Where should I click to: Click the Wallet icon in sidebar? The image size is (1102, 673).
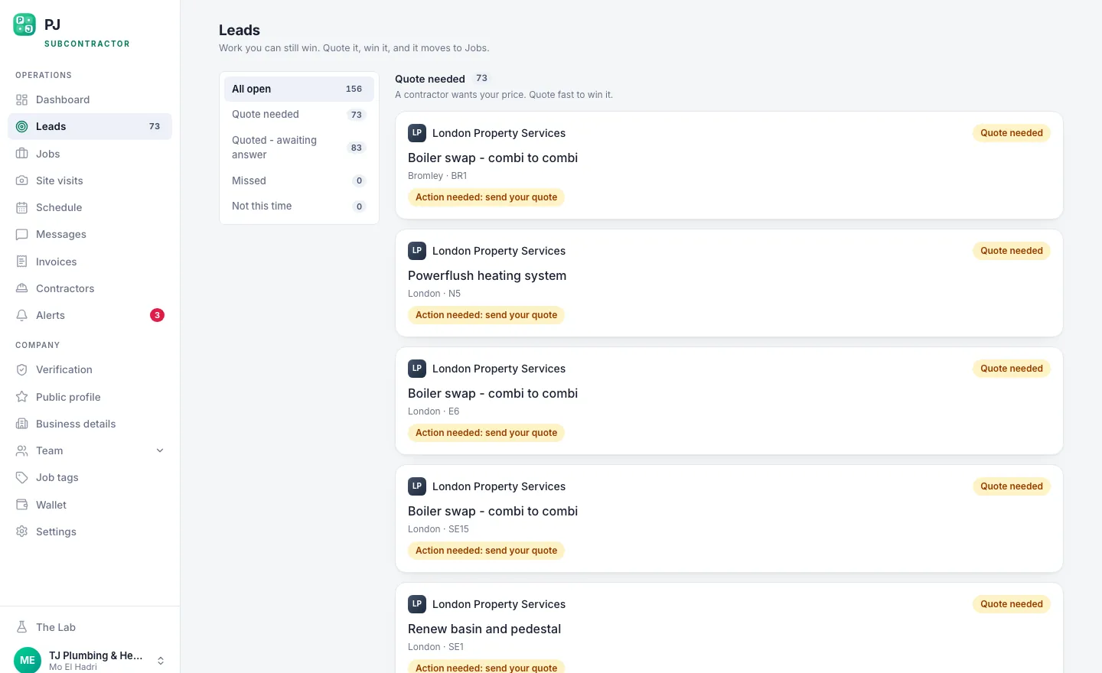[21, 505]
